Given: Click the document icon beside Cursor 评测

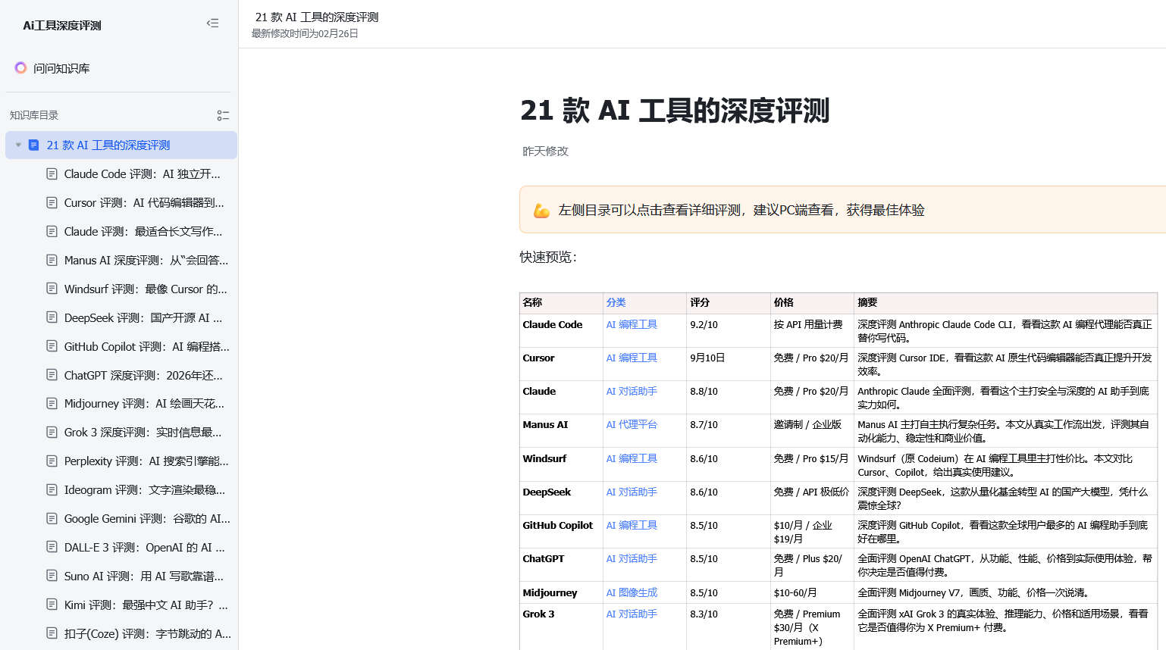Looking at the screenshot, I should coord(52,203).
